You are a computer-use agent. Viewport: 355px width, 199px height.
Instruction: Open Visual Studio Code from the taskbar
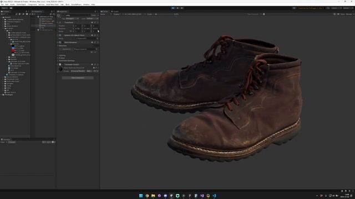point(214,196)
